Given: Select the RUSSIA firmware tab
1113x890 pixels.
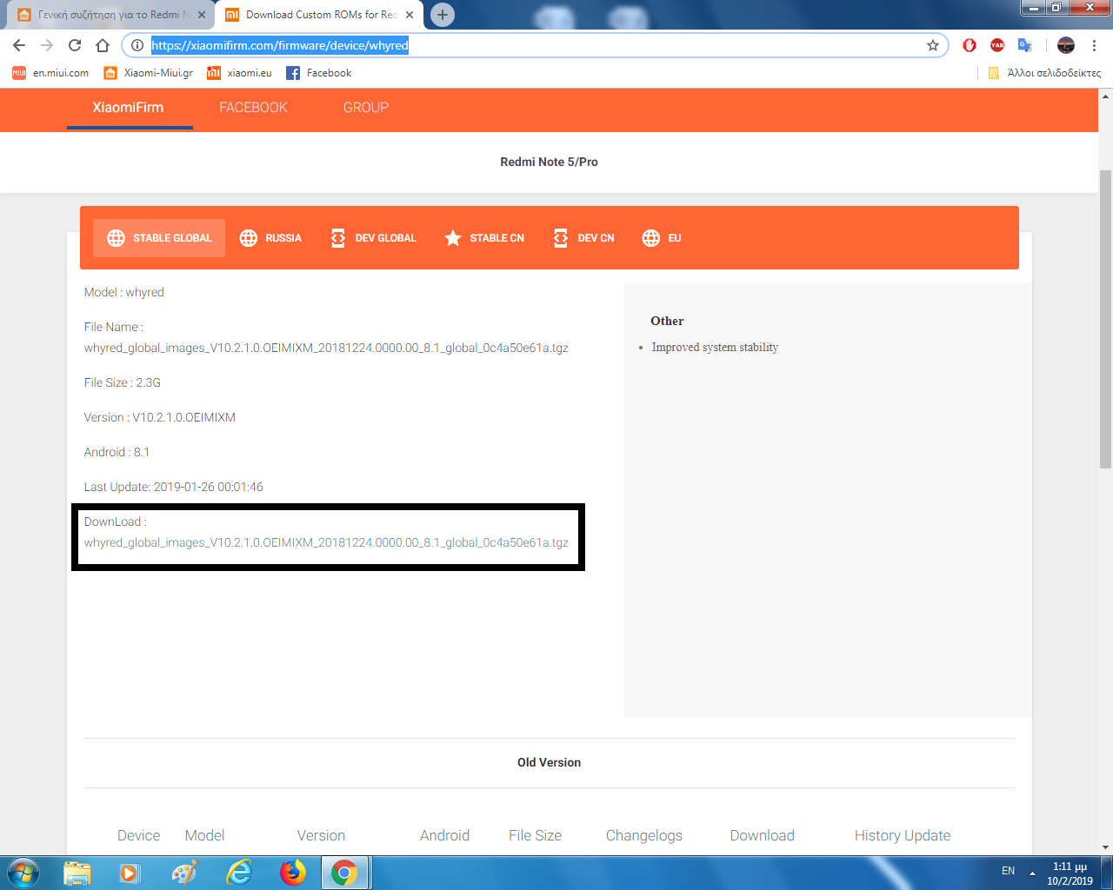Looking at the screenshot, I should (x=270, y=238).
